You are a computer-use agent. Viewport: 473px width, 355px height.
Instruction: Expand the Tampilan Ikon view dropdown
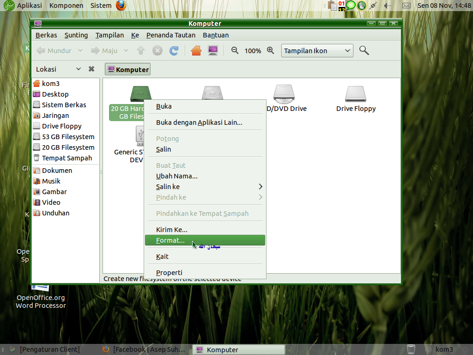317,51
